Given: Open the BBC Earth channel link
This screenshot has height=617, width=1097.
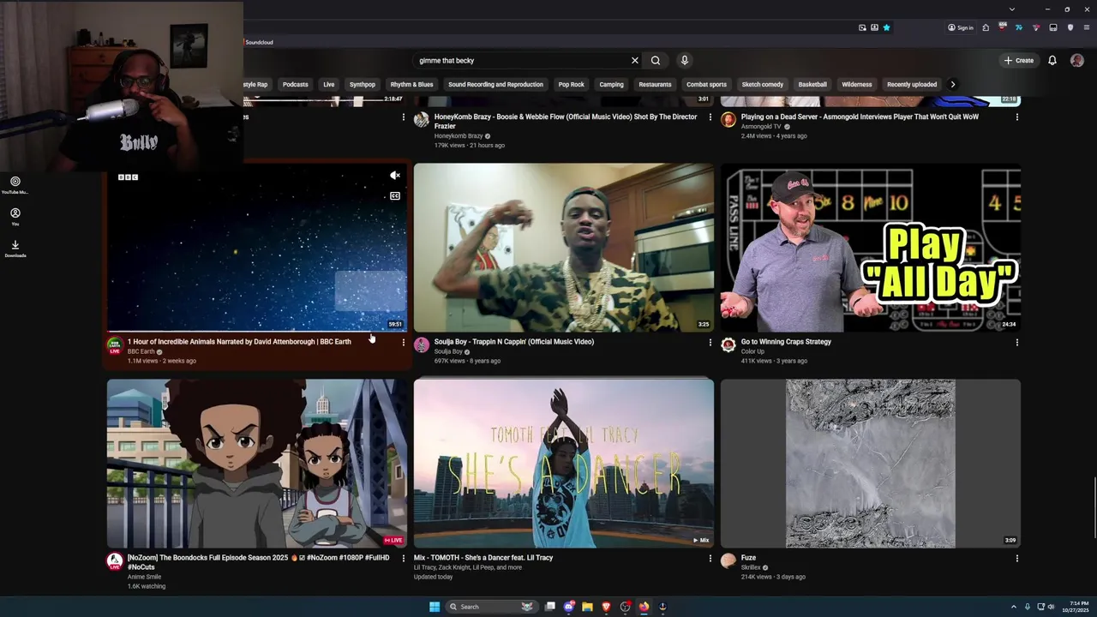Looking at the screenshot, I should click(x=141, y=351).
